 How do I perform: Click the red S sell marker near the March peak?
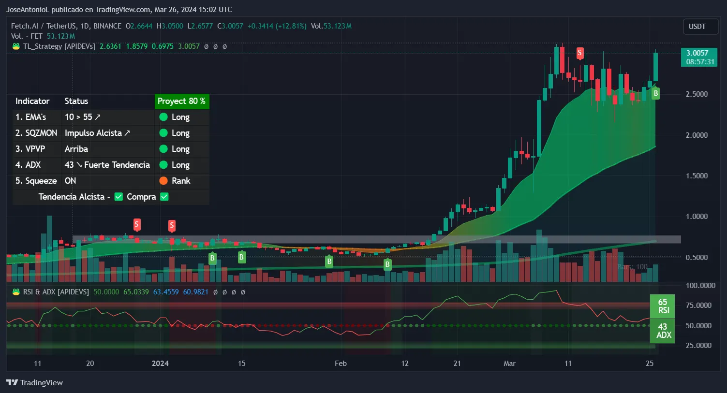[x=579, y=53]
